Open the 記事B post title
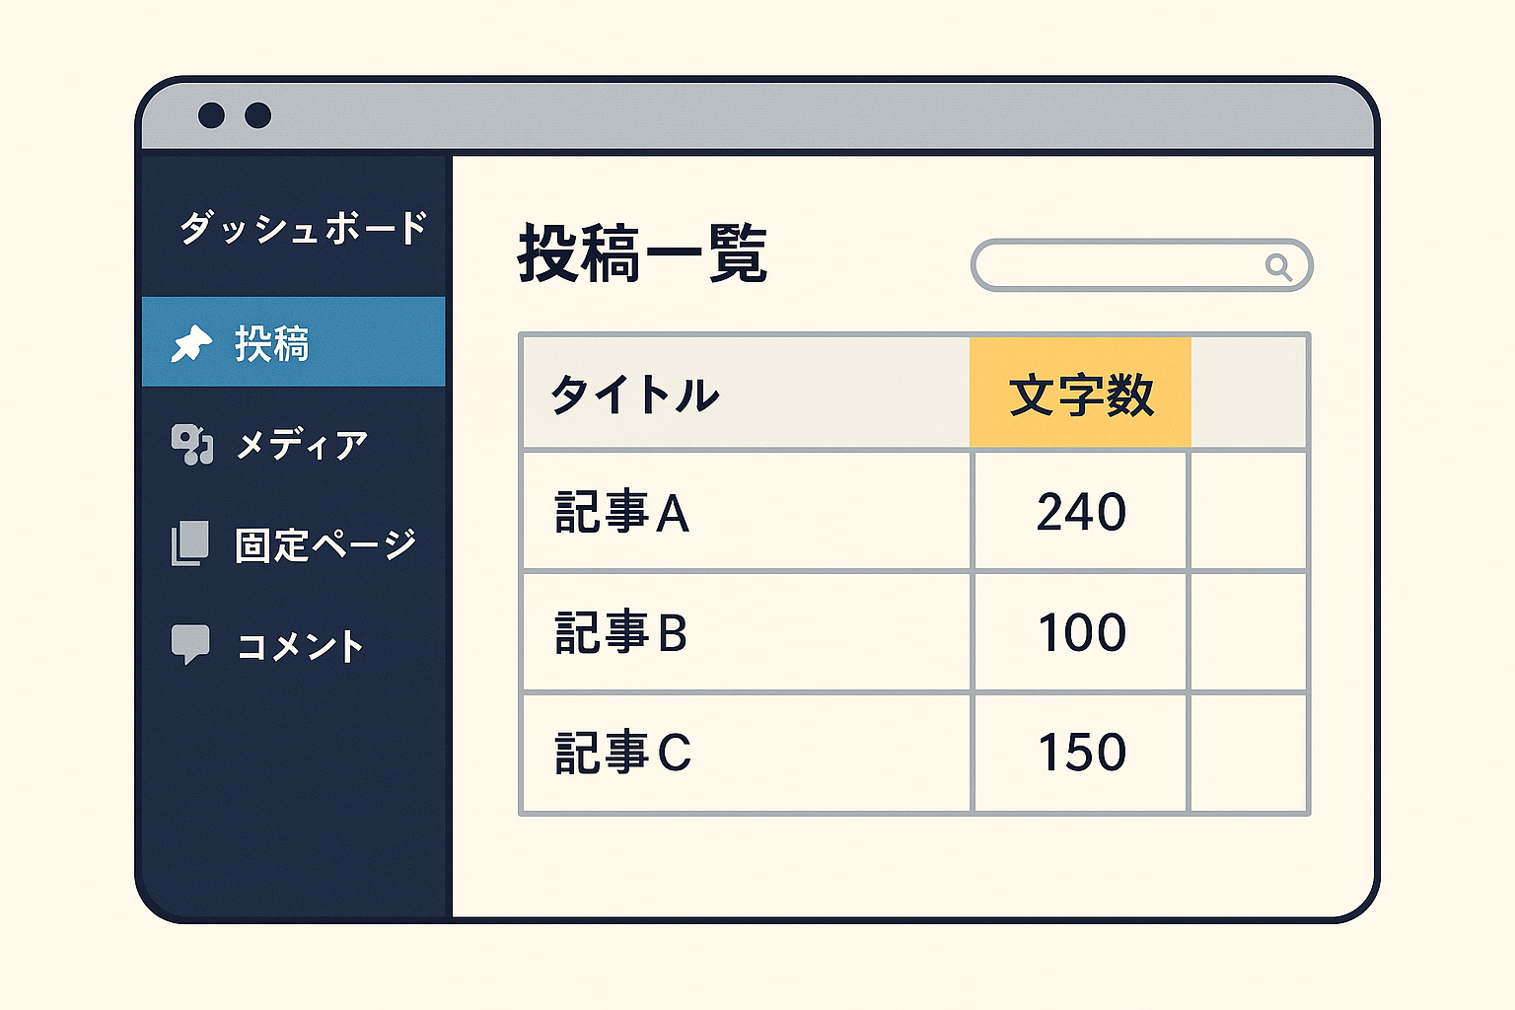The image size is (1515, 1010). point(621,633)
